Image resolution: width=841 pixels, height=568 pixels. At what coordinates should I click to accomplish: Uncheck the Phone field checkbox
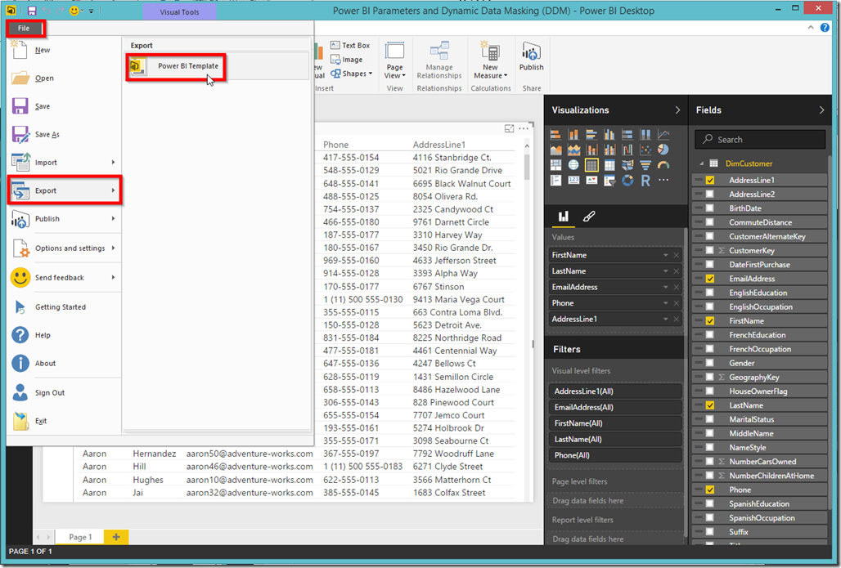[710, 490]
